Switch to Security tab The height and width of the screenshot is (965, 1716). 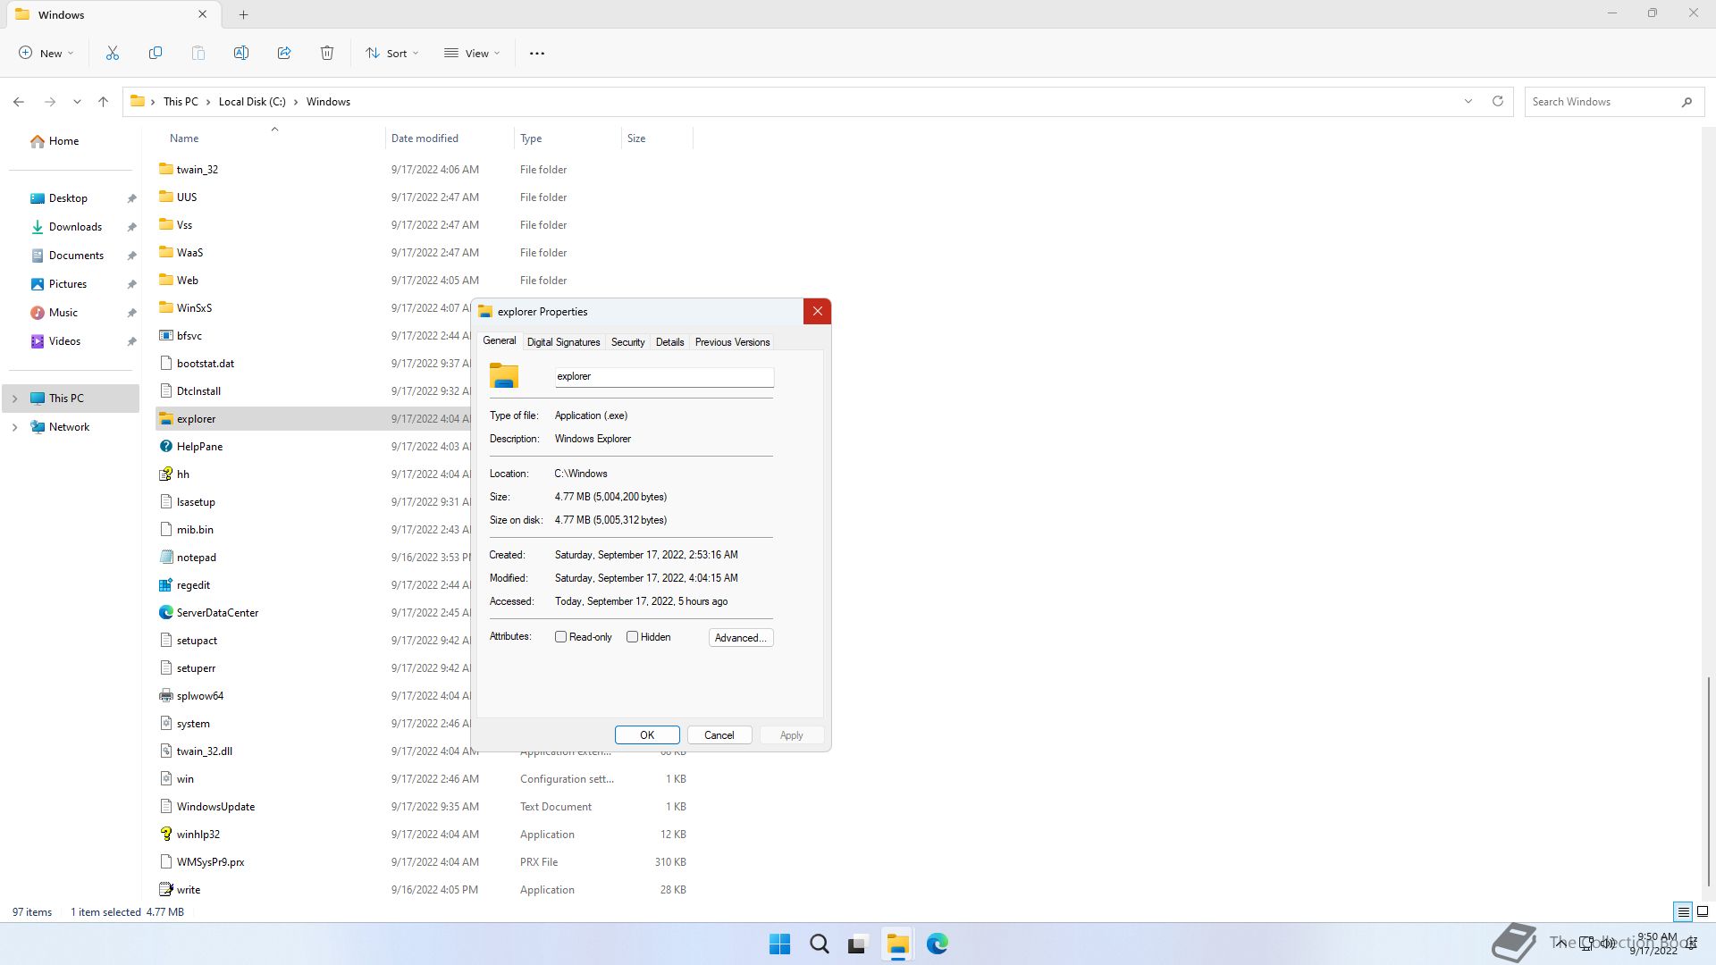[627, 342]
